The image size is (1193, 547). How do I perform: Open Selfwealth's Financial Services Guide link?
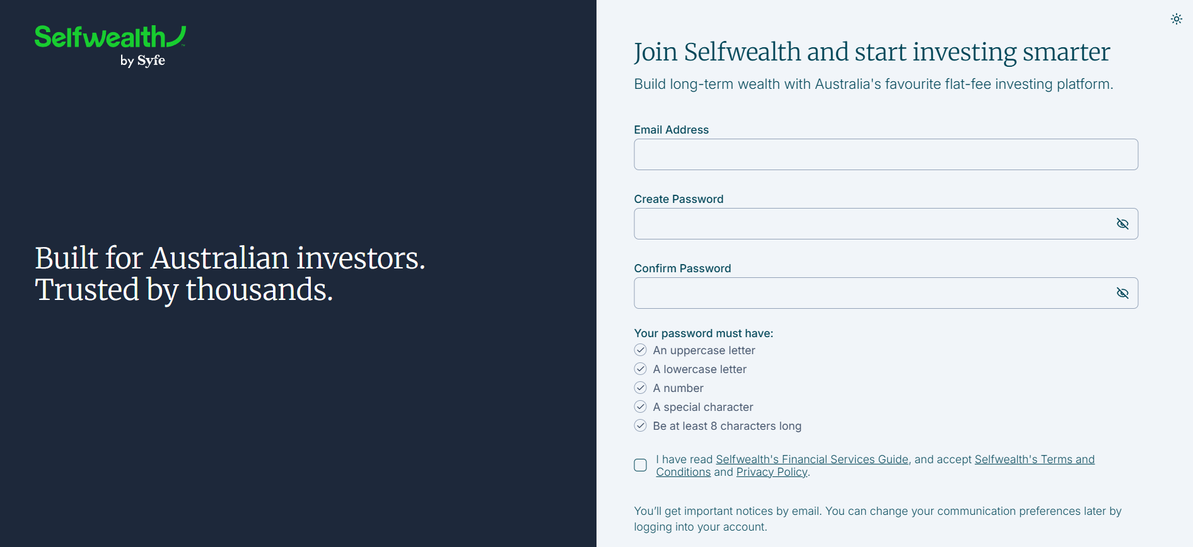812,459
